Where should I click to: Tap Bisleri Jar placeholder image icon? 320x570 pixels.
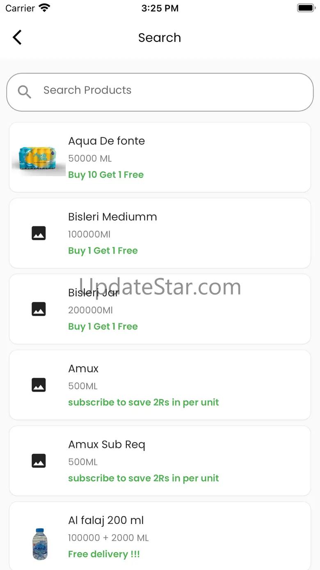click(x=39, y=309)
